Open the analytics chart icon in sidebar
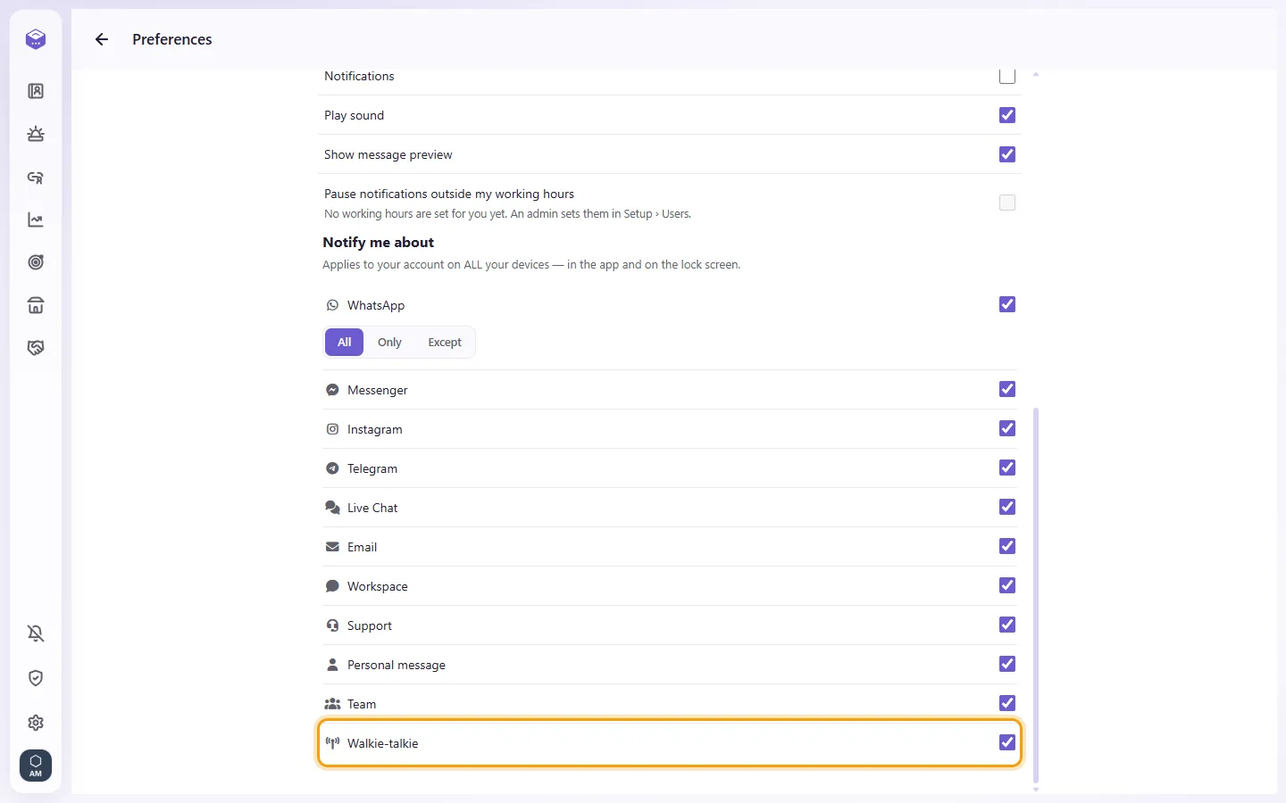The height and width of the screenshot is (803, 1286). pyautogui.click(x=36, y=219)
